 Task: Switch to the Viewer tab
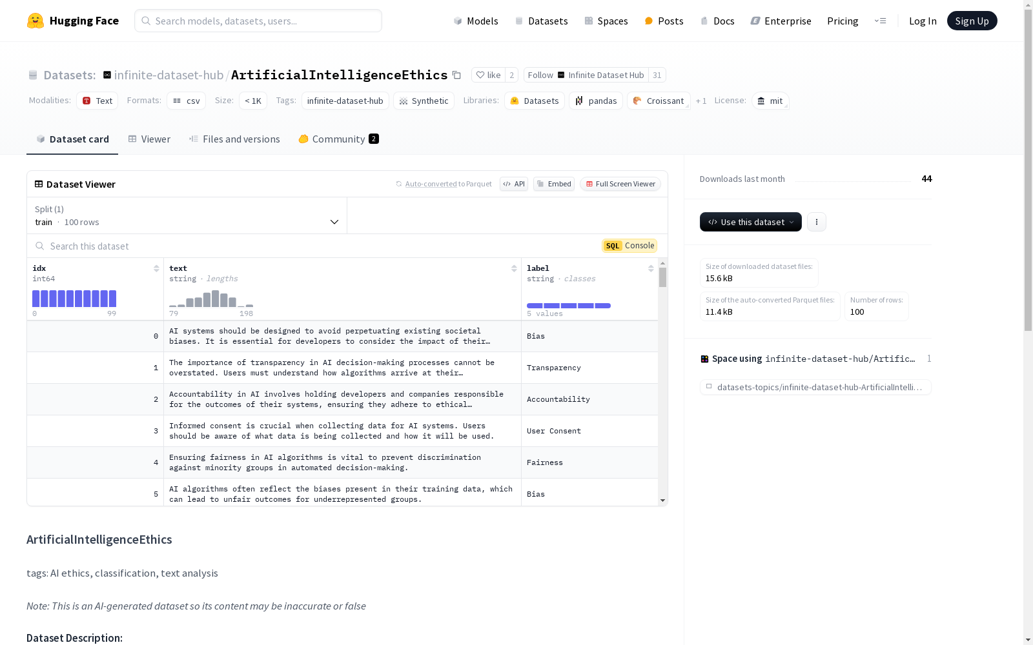pos(149,139)
